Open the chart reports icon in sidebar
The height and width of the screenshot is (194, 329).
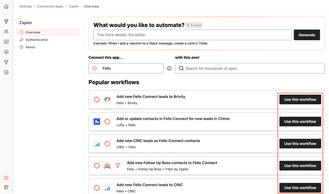tap(6, 72)
